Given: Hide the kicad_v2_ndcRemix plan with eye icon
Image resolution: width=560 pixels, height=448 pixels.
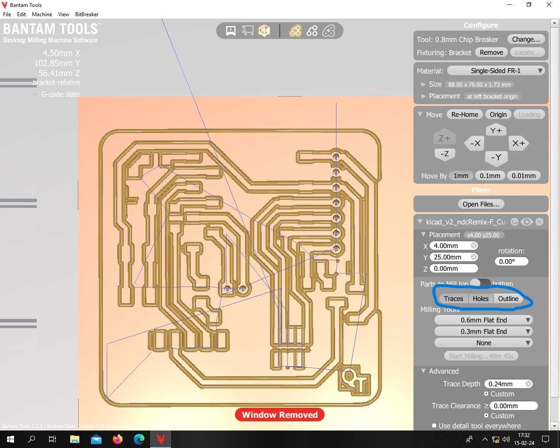Looking at the screenshot, I should pos(527,222).
